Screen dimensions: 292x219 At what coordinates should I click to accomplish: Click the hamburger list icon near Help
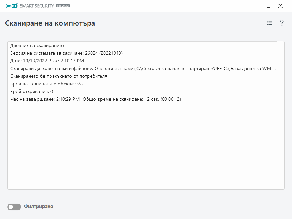(269, 23)
